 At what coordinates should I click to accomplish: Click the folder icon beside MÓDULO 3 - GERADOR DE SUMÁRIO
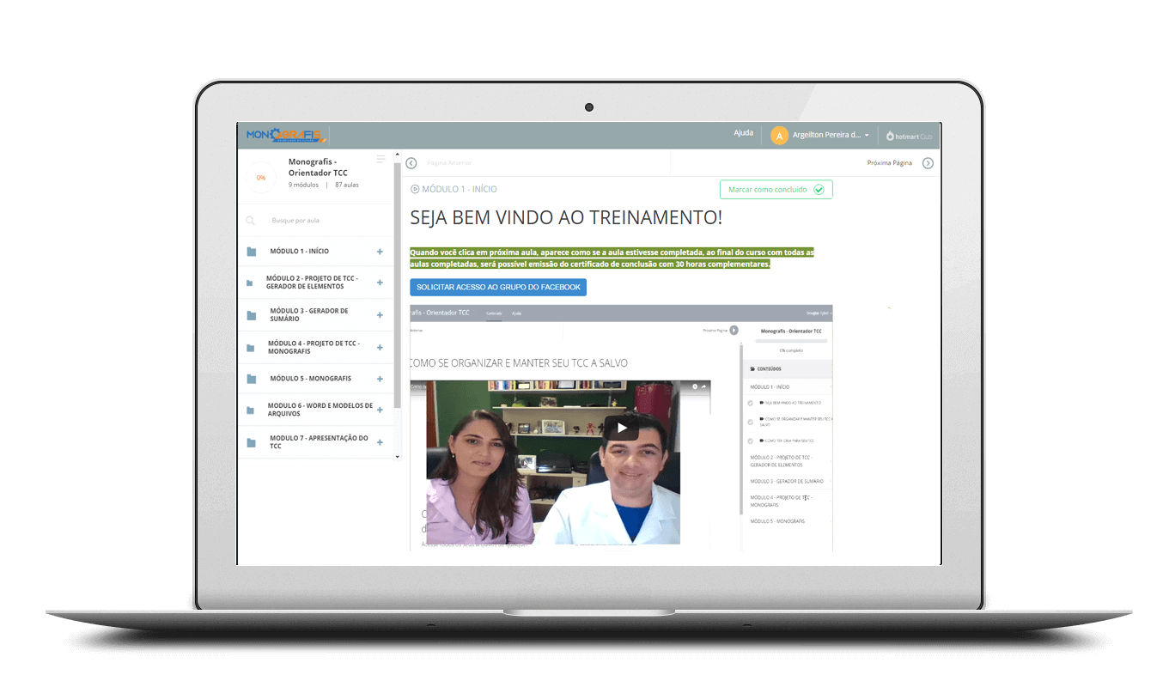pos(252,315)
